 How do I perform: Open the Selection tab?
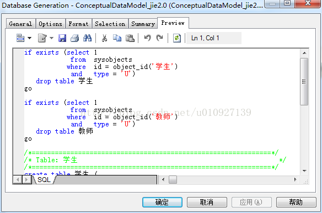pos(110,24)
